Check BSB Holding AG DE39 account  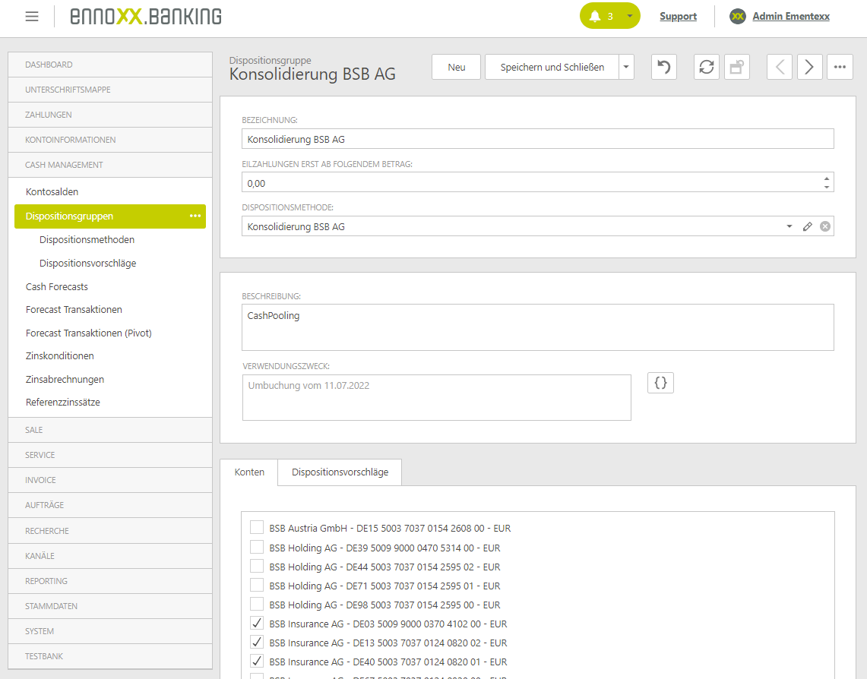tap(257, 548)
